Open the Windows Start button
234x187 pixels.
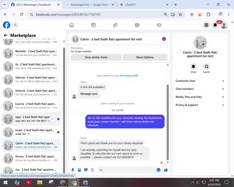click(x=6, y=182)
